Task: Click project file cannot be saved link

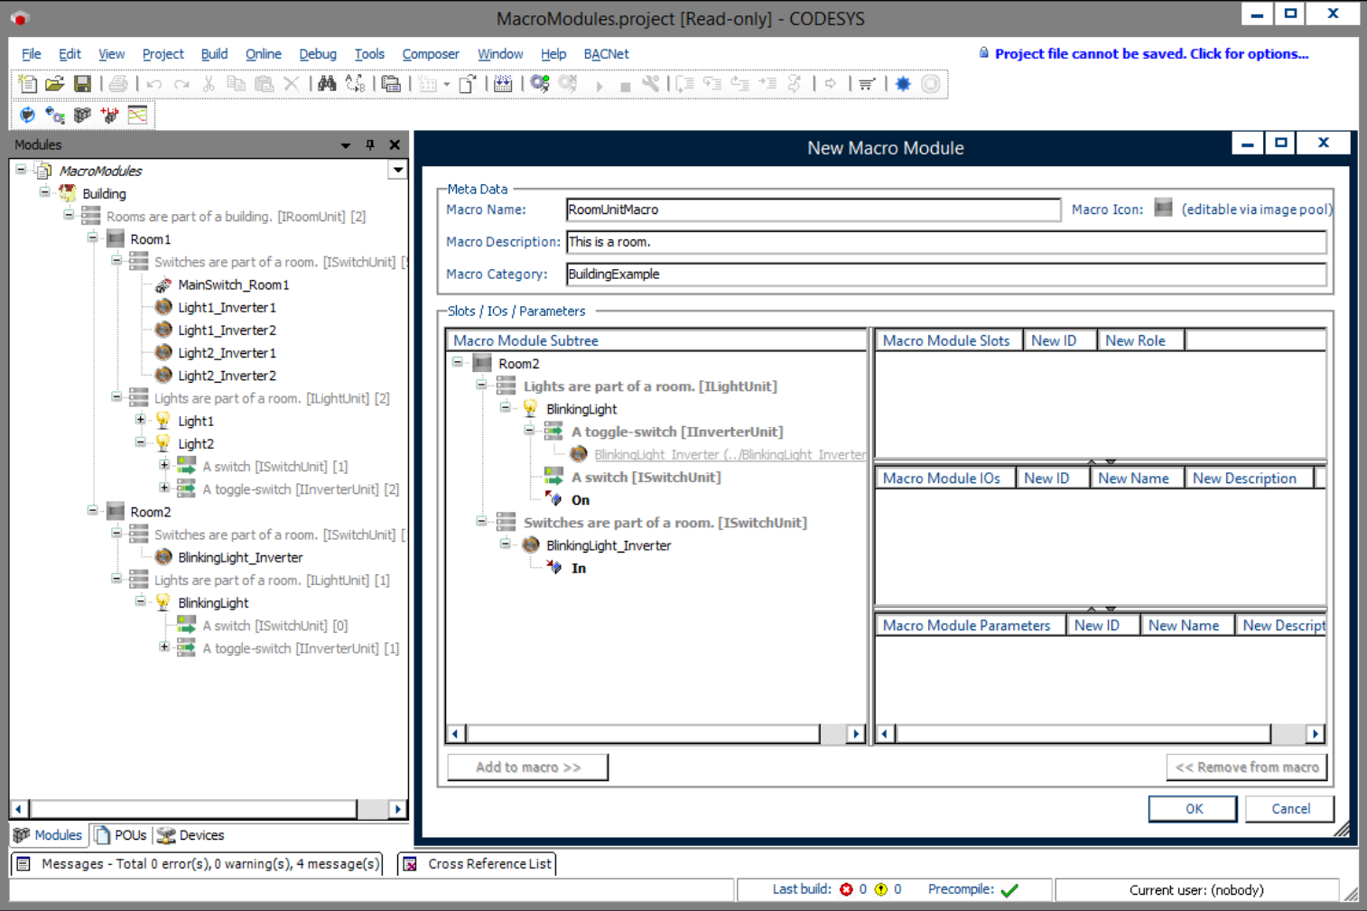Action: (x=1151, y=53)
